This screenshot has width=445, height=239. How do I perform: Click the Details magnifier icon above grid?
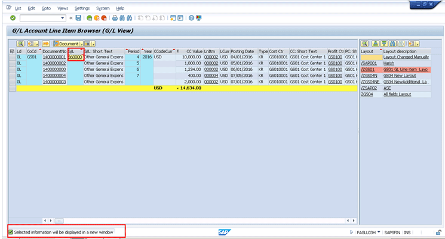click(20, 44)
